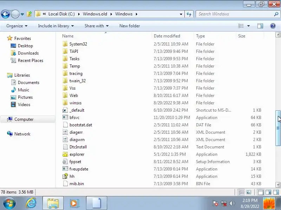Select the mib.bin file icon

[65, 183]
